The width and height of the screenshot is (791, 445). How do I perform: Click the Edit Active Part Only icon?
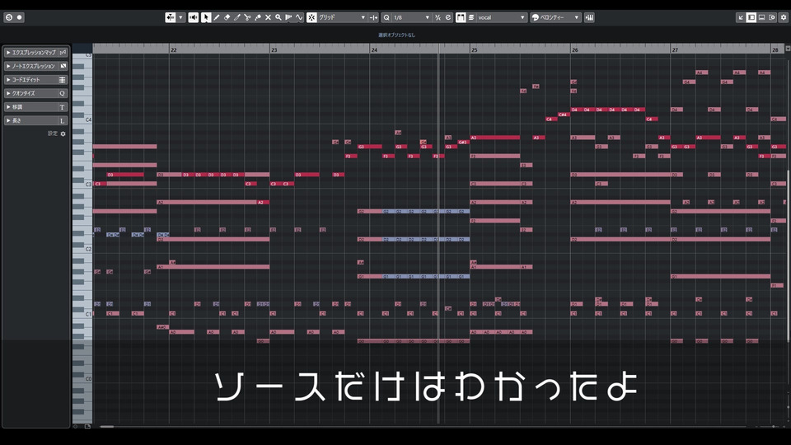pos(471,17)
